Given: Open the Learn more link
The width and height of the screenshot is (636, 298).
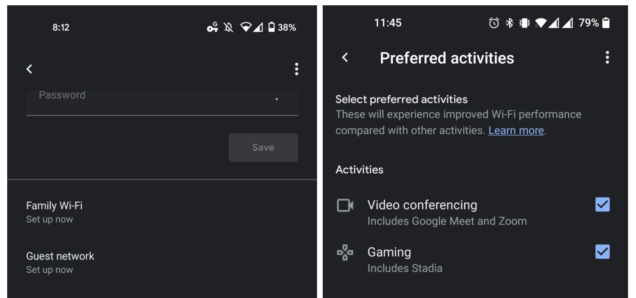Looking at the screenshot, I should (516, 130).
